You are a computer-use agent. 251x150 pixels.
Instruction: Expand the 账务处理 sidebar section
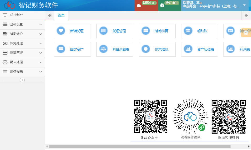click(22, 43)
